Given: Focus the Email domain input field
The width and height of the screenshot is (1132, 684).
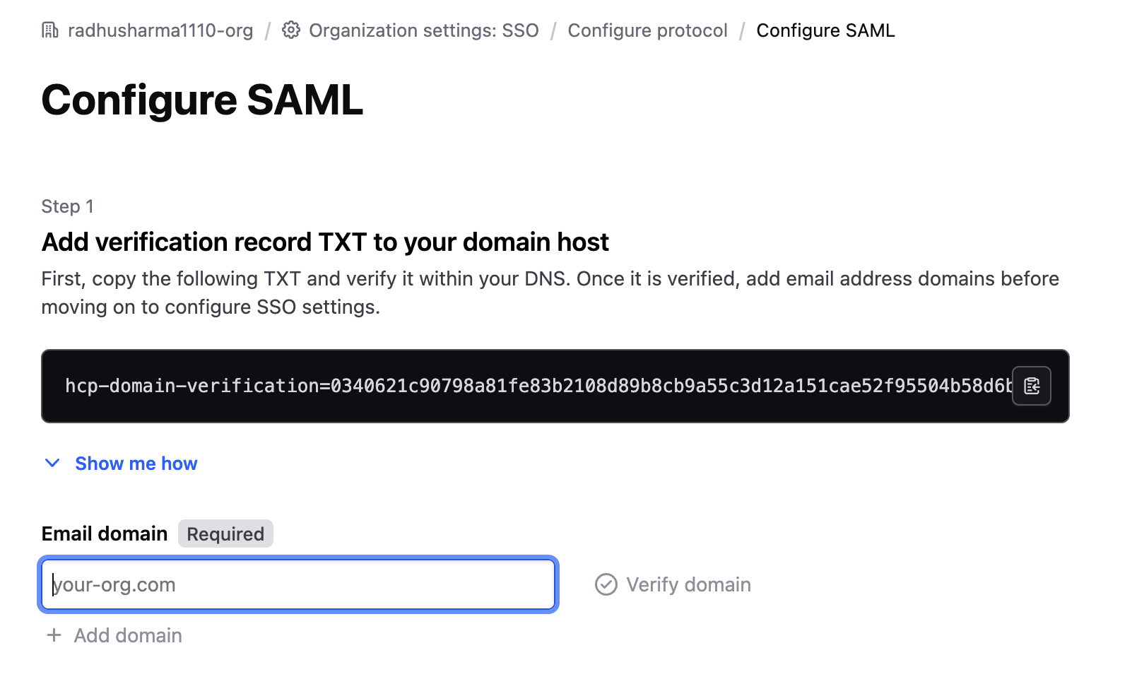Looking at the screenshot, I should (x=298, y=584).
